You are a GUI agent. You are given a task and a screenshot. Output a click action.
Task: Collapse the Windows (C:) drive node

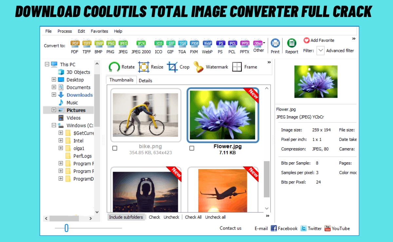coord(54,125)
